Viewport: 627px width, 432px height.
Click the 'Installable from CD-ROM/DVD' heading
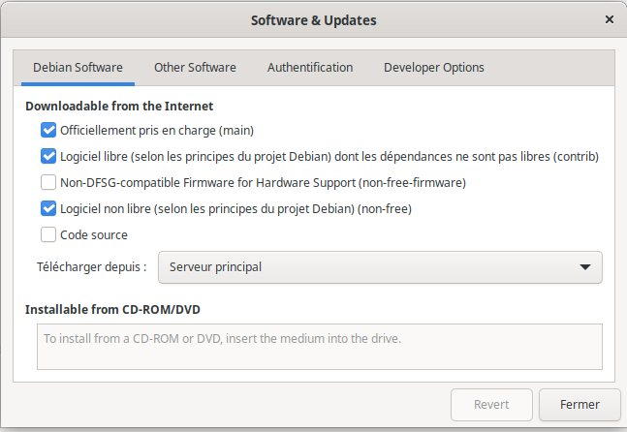click(112, 309)
